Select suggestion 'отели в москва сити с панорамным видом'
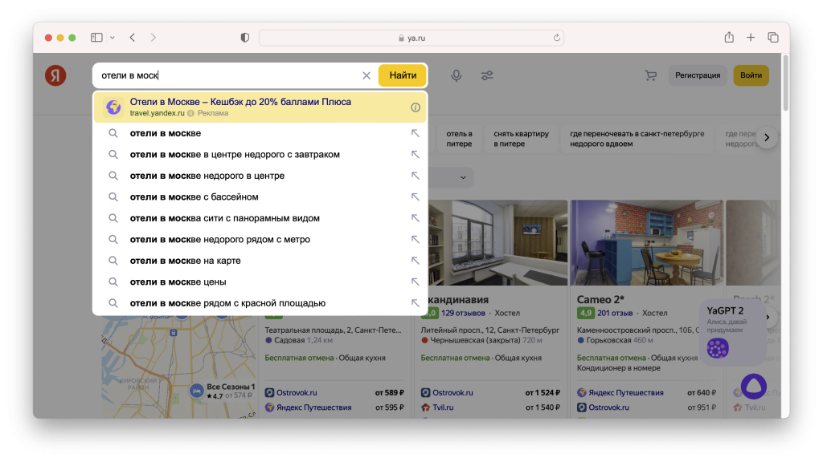Viewport: 823px width, 462px height. (x=260, y=218)
